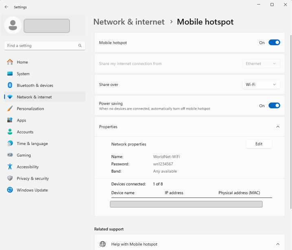
Task: Click the Windows Update icon
Action: [10, 190]
